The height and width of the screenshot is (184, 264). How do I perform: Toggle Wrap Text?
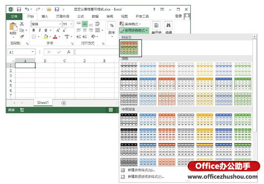pos(98,24)
